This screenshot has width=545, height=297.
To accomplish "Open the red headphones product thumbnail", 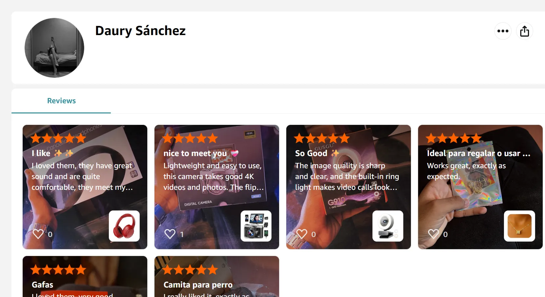I will coord(124,226).
